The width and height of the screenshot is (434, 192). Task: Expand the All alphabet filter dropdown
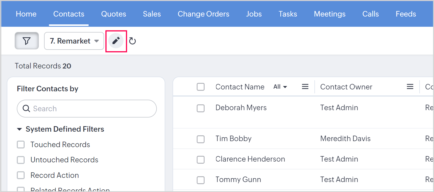point(280,87)
